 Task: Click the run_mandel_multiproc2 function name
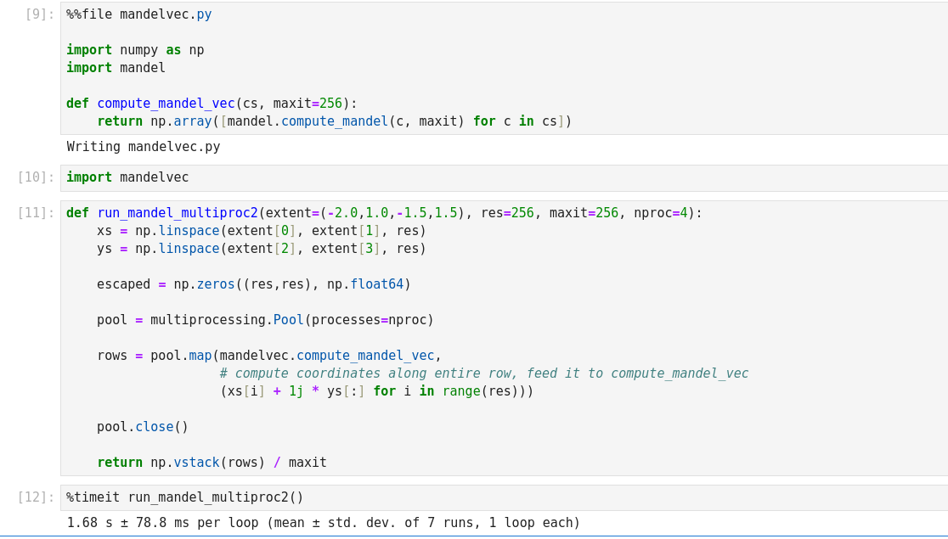178,213
